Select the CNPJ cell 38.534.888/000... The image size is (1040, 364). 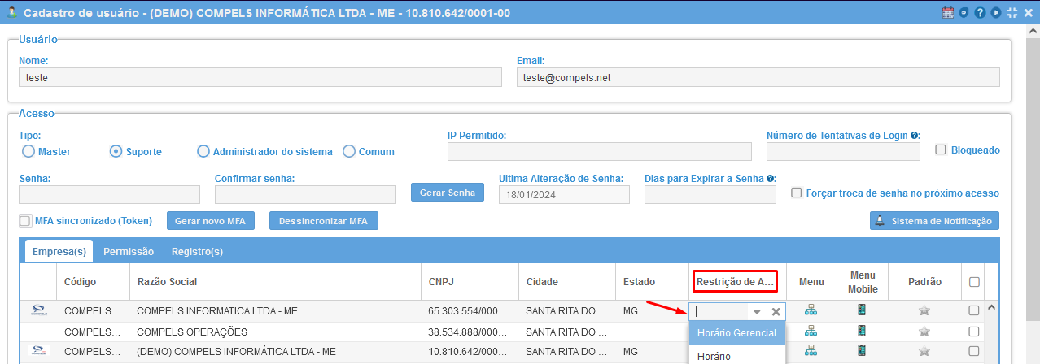point(470,331)
